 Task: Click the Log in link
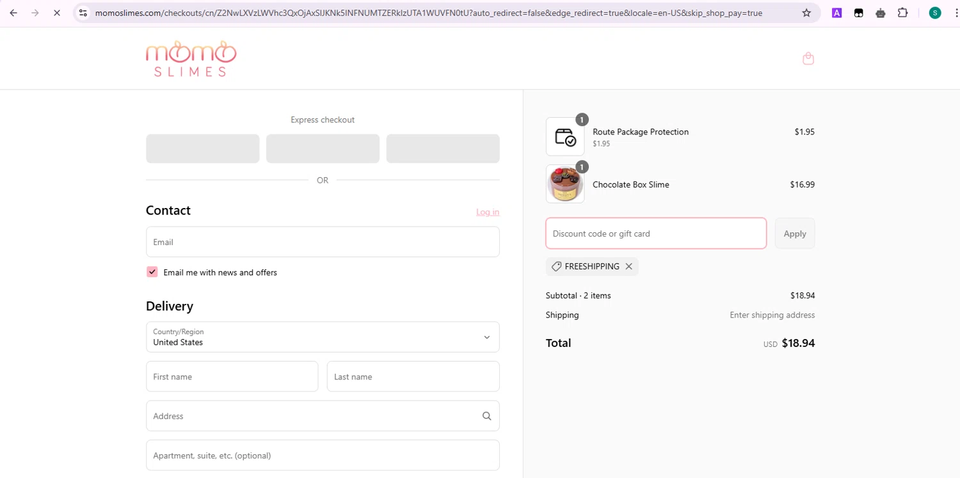tap(488, 212)
